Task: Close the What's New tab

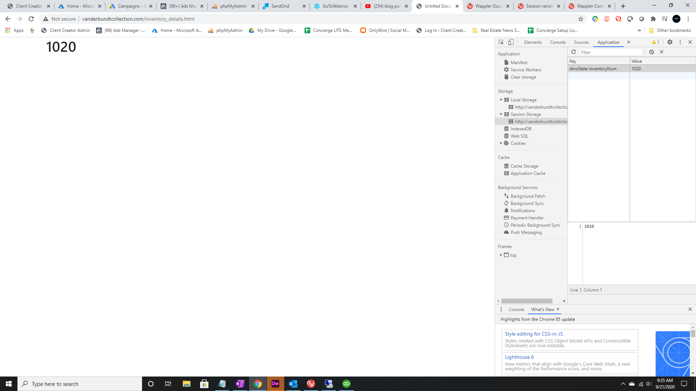Action: point(558,309)
